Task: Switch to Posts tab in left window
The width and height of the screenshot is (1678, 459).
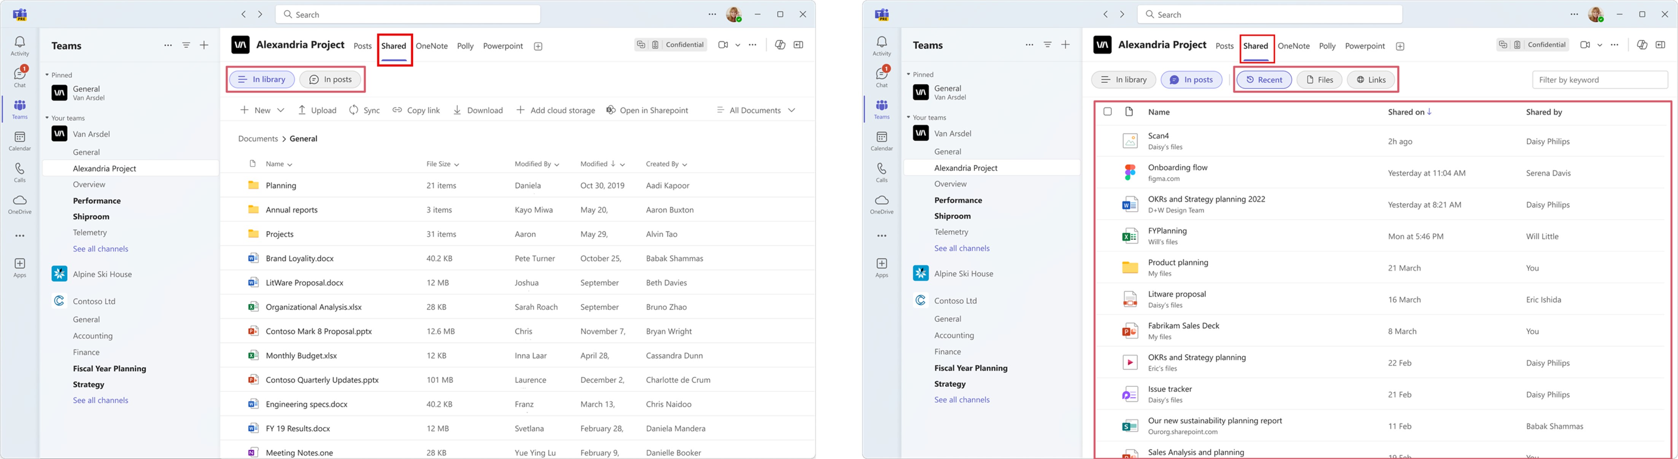Action: pos(362,46)
